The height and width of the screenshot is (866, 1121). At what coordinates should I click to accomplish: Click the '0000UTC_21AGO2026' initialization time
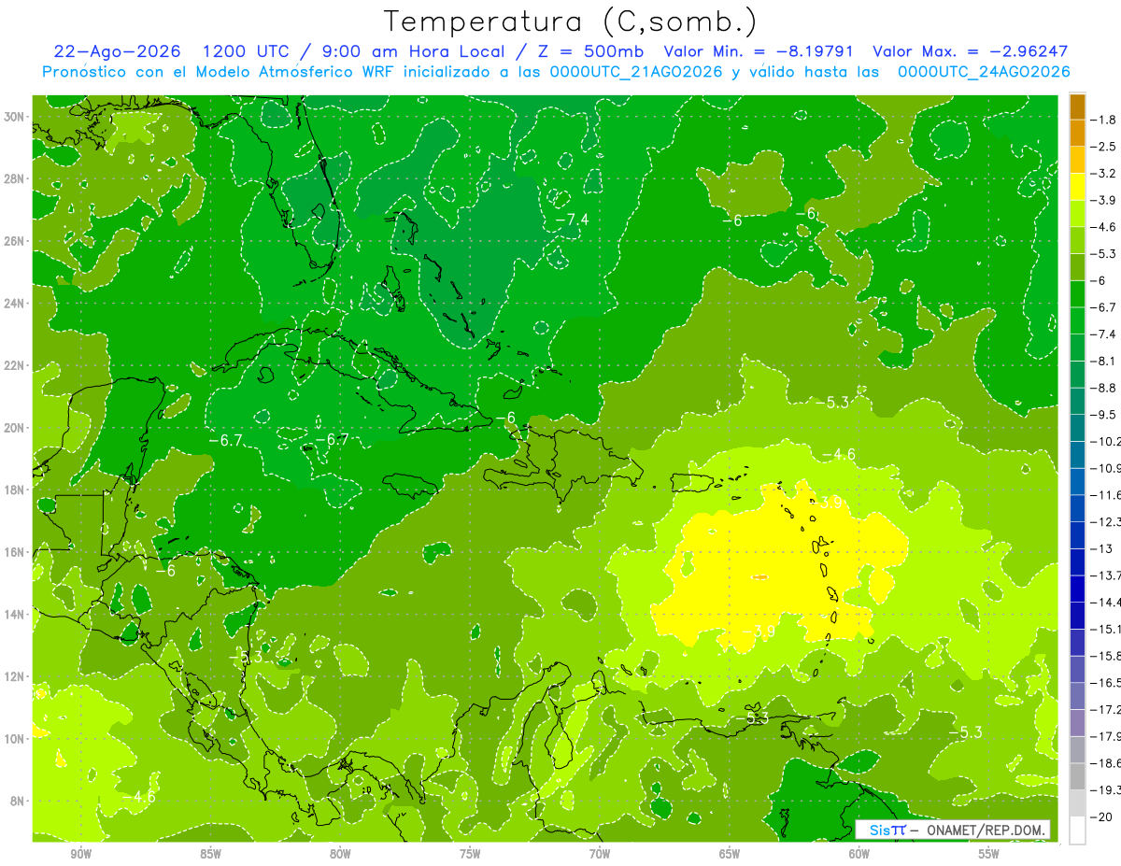click(636, 72)
